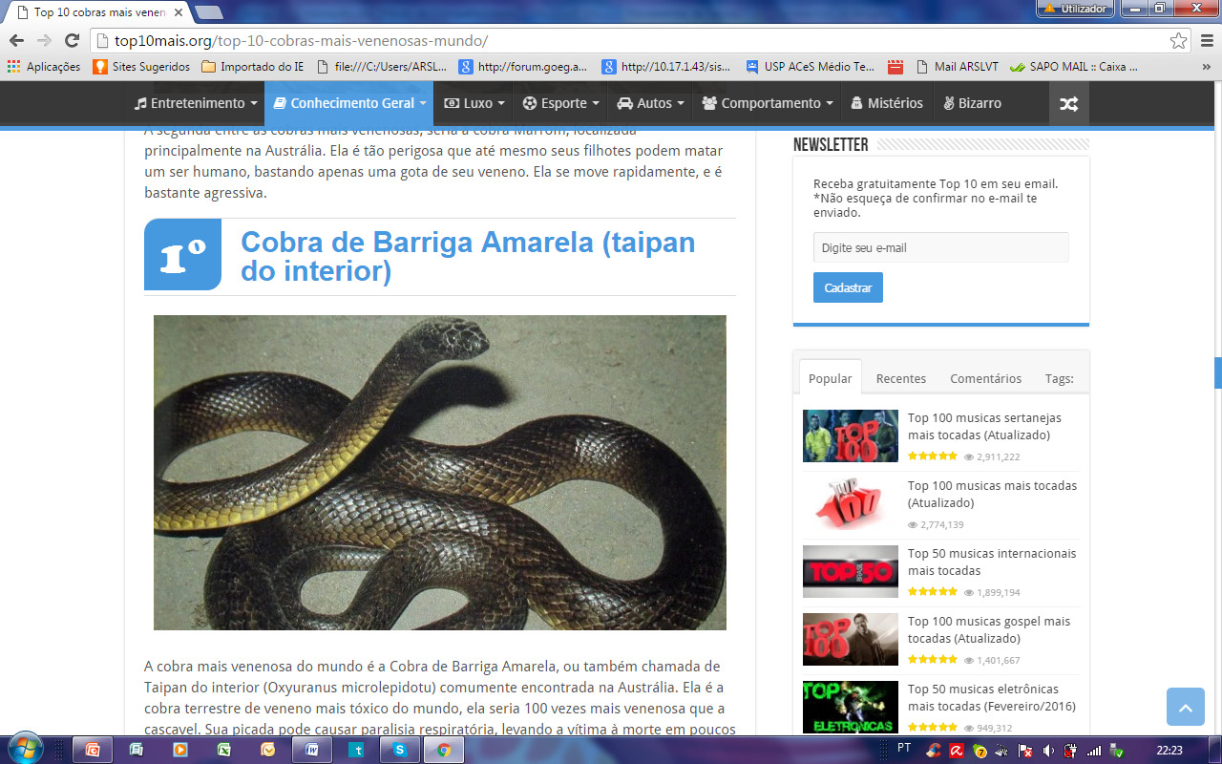Go back with the browser back arrow

(x=16, y=41)
